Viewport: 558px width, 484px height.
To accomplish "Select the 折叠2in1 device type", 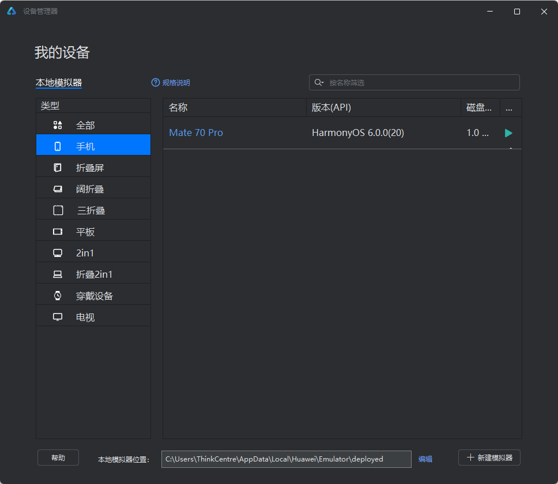I will coord(93,273).
